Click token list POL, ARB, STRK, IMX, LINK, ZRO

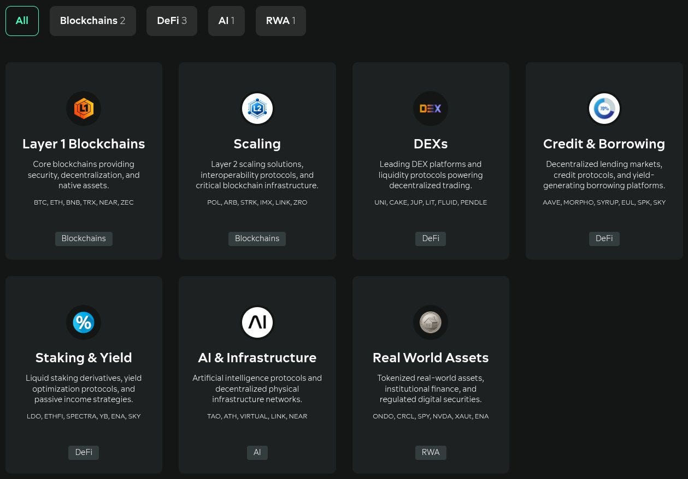pos(257,202)
